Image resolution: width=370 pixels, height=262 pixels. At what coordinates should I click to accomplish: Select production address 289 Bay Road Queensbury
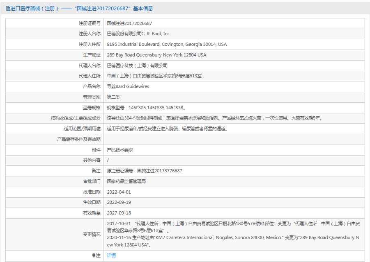[156, 55]
